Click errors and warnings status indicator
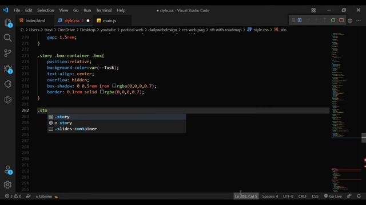The image size is (366, 205). [13, 196]
